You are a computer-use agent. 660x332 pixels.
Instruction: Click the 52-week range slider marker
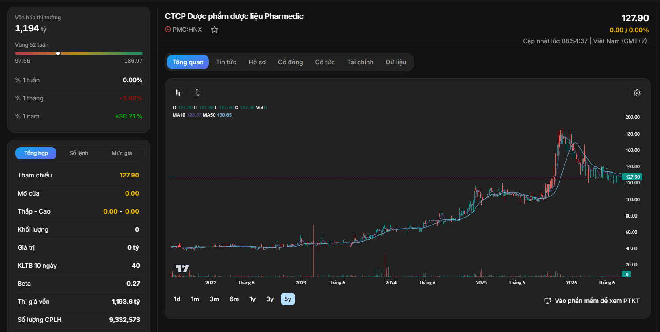(58, 53)
